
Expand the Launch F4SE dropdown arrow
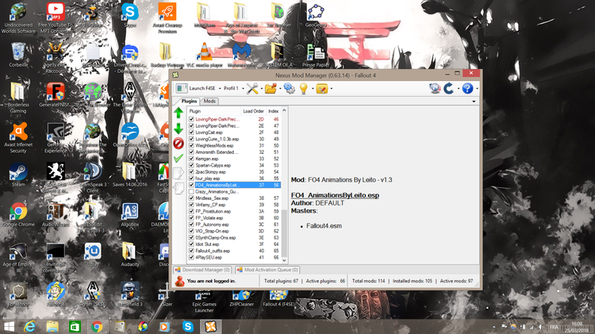(x=220, y=88)
